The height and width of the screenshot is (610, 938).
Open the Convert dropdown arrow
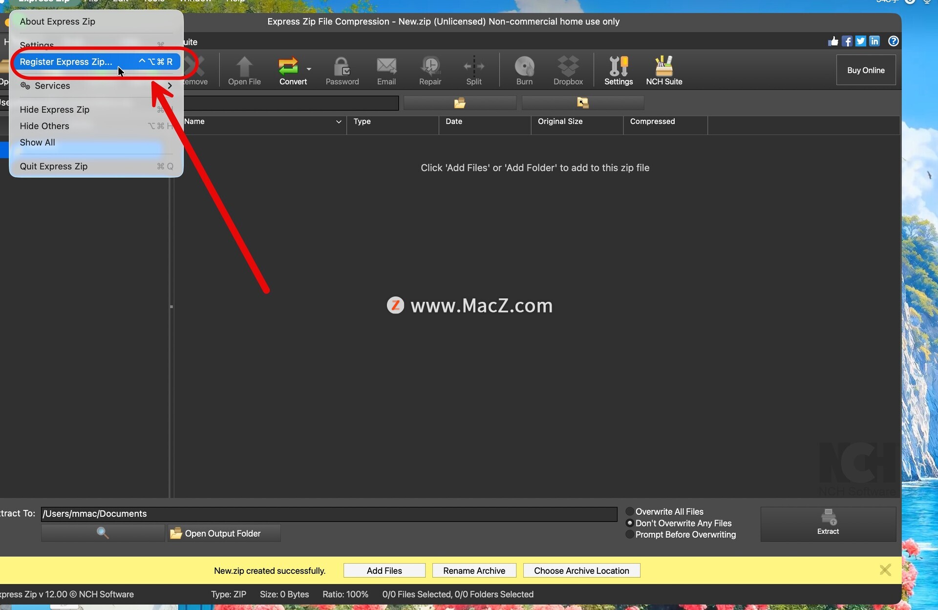click(309, 69)
